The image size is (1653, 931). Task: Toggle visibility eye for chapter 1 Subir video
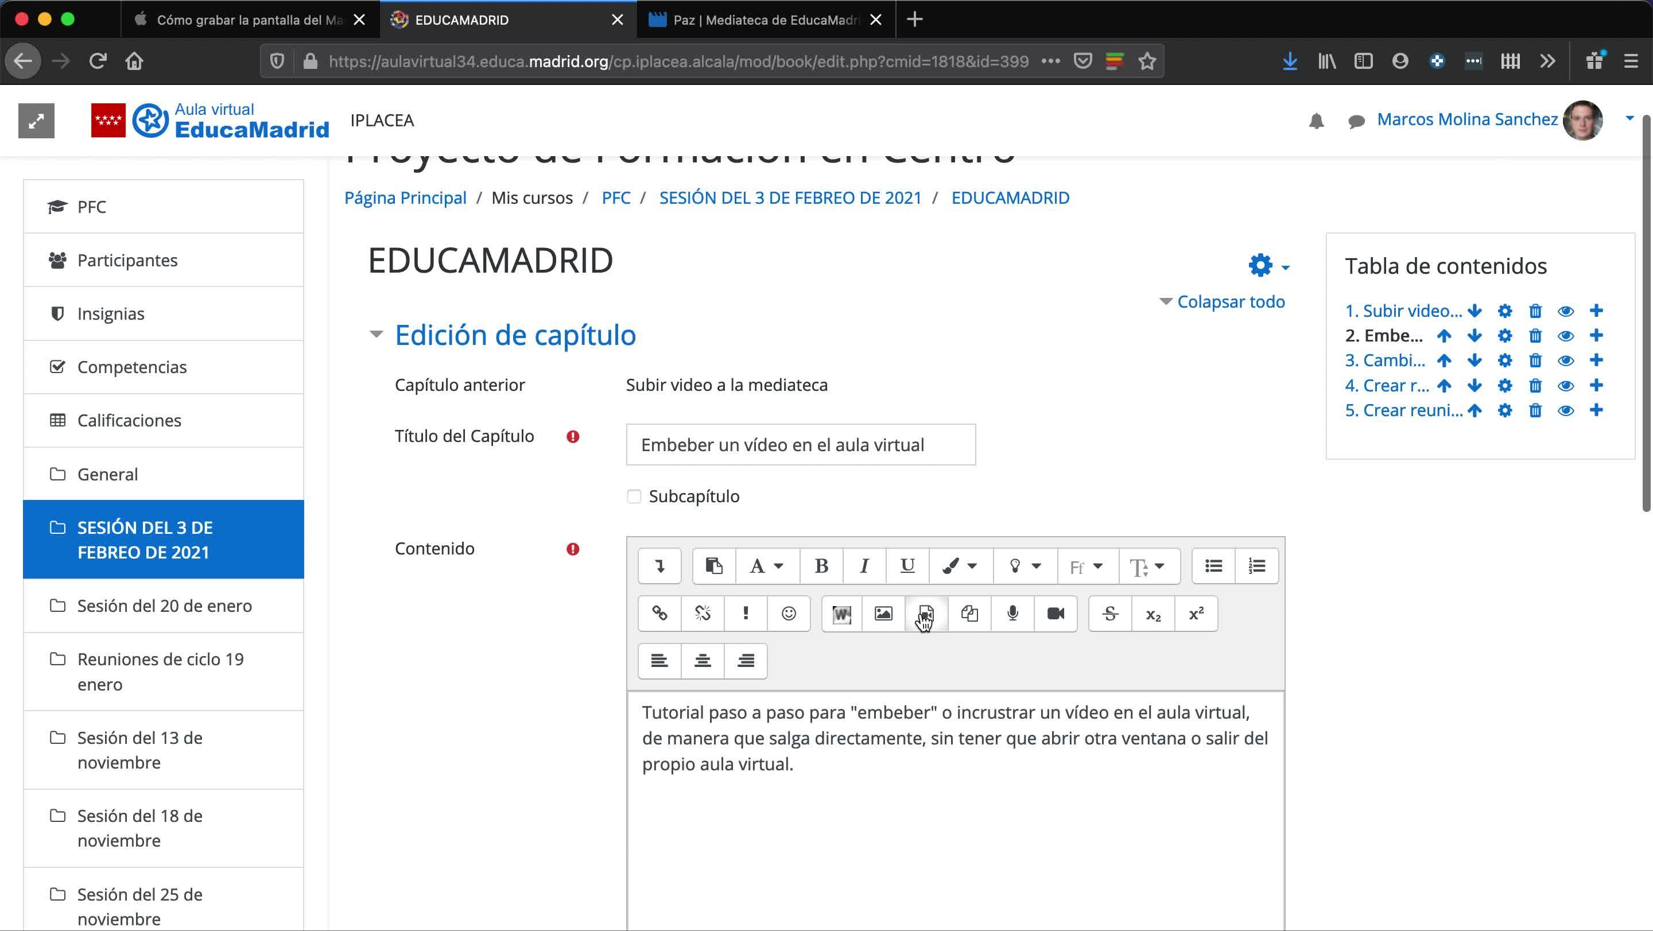(1565, 311)
